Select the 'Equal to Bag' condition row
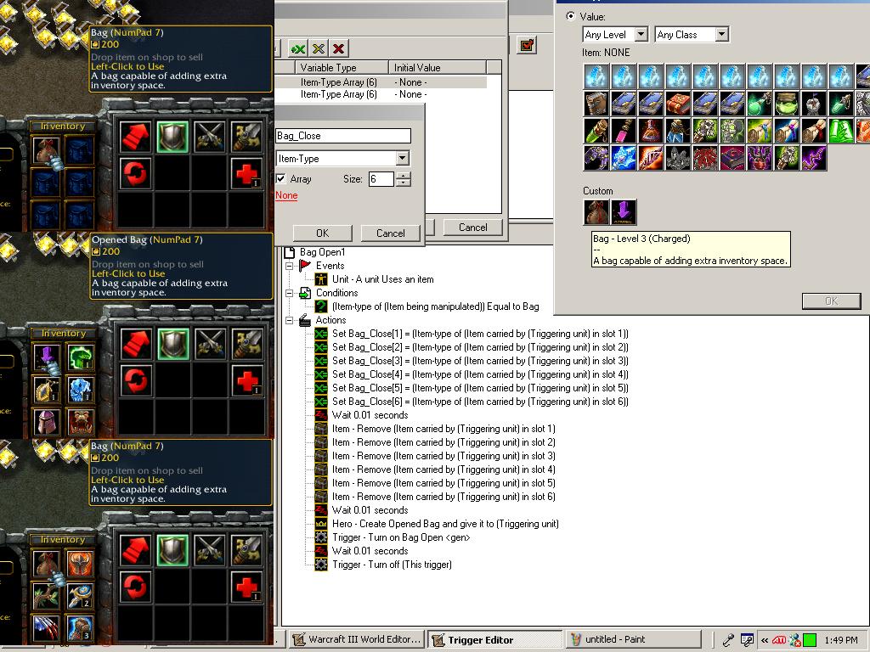This screenshot has height=652, width=870. (436, 306)
